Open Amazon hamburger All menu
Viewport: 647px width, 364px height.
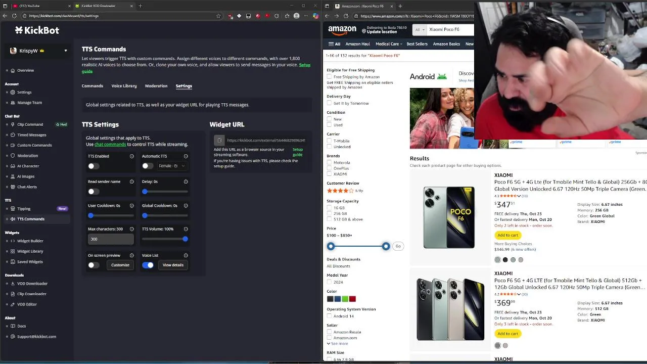334,44
